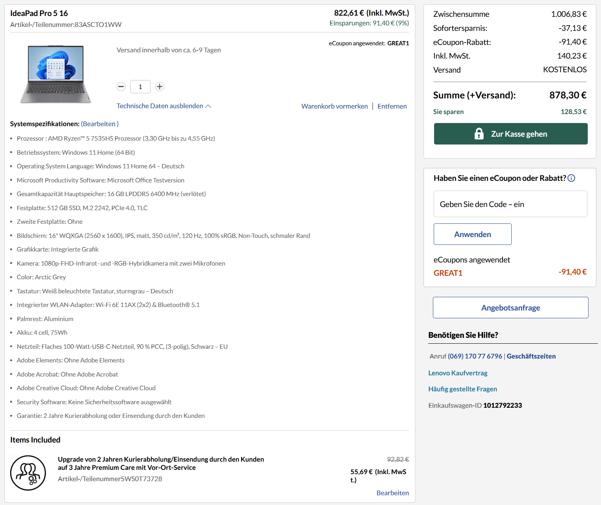Click Bearbeiten next to Systemspezifikationen

point(99,123)
